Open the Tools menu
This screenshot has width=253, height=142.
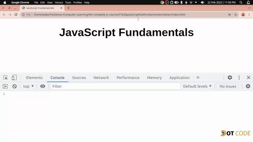click(68, 2)
